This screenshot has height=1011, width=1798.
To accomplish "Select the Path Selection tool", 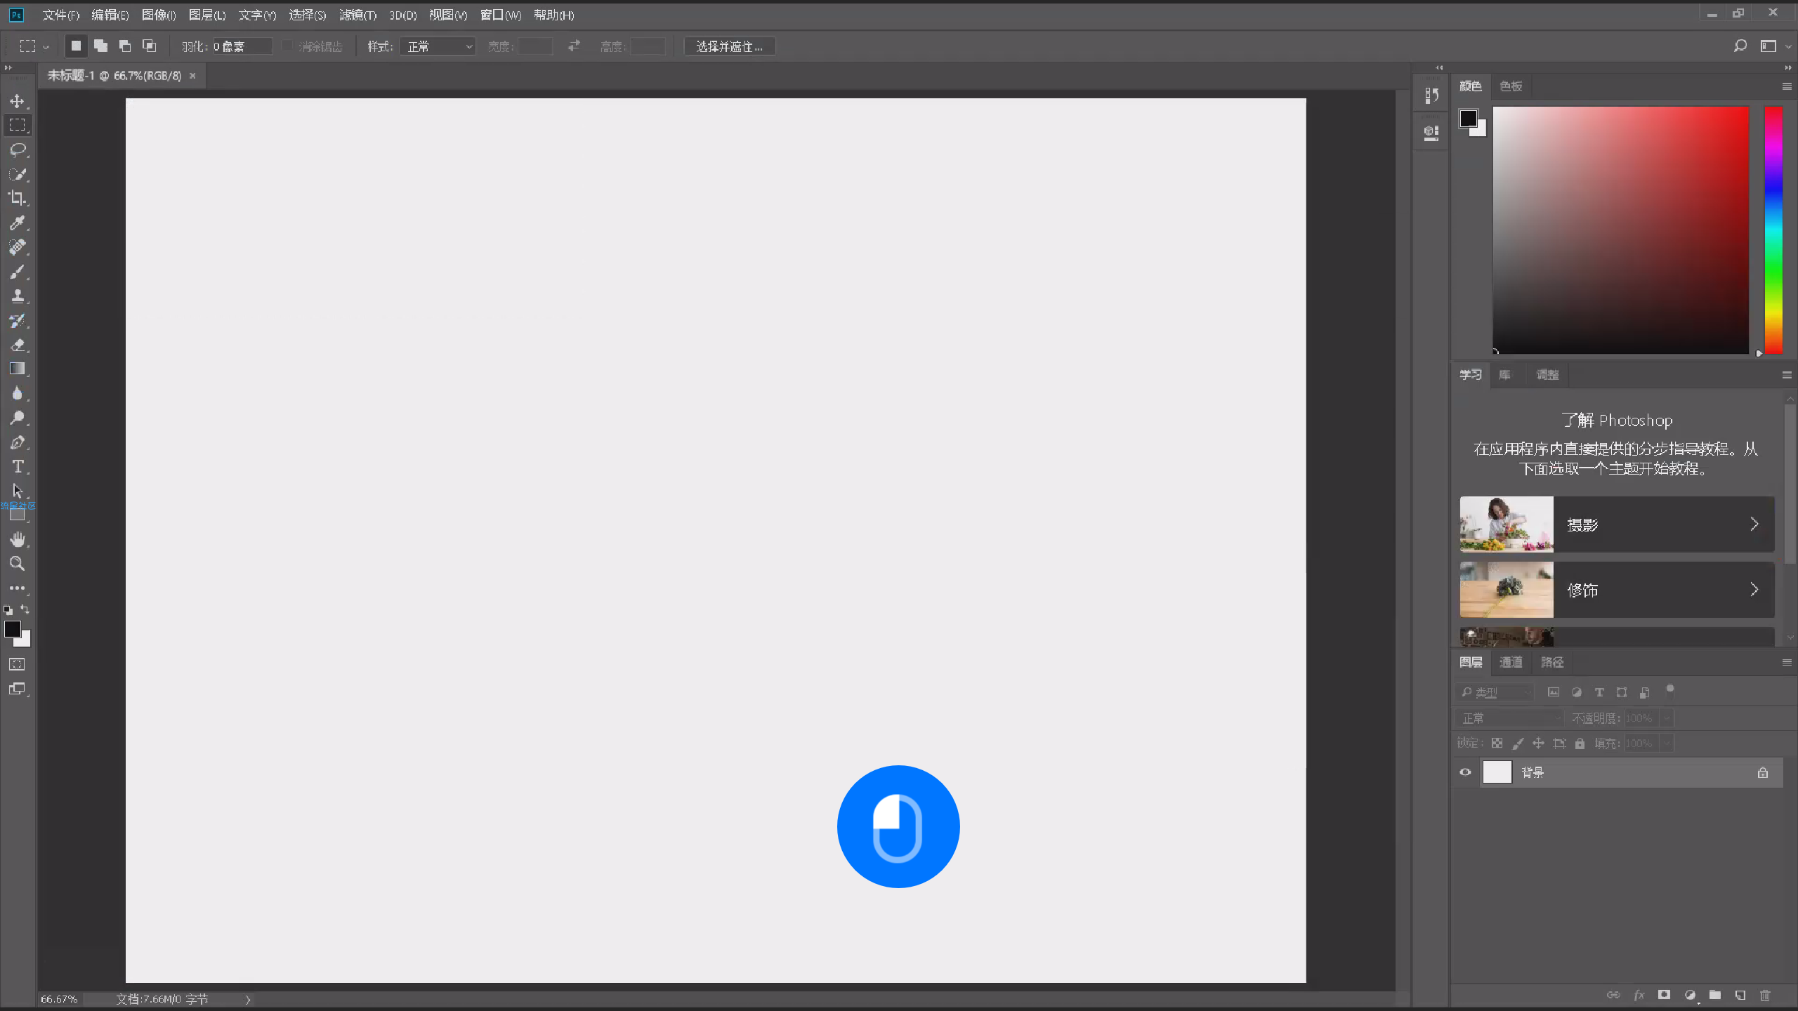I will coord(18,491).
